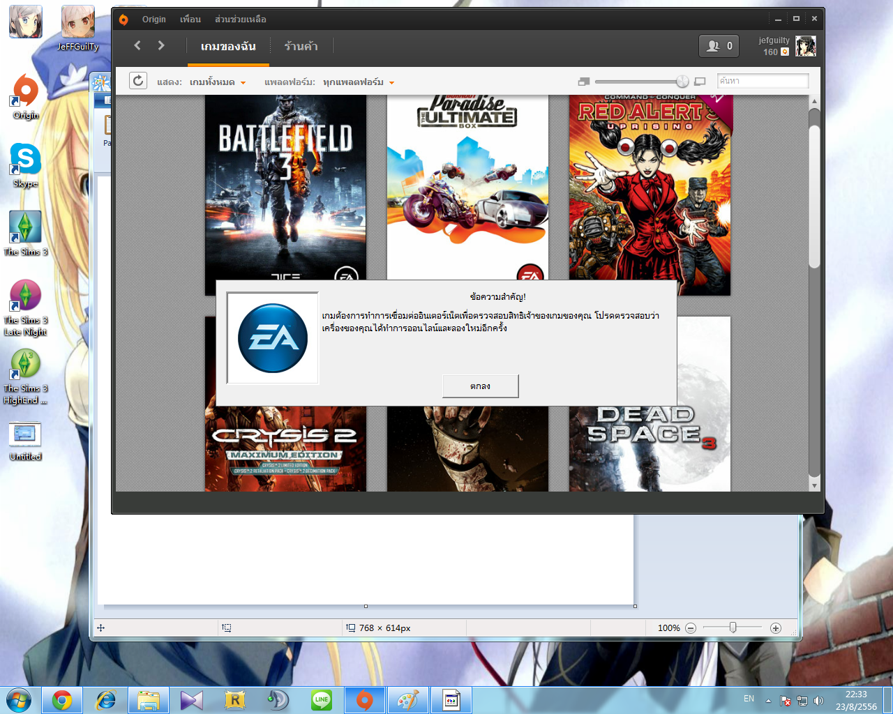Click the EN language indicator

click(x=749, y=699)
